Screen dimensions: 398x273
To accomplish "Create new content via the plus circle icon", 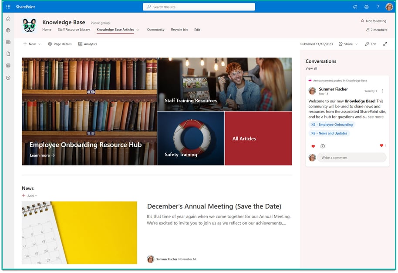I will (8, 78).
